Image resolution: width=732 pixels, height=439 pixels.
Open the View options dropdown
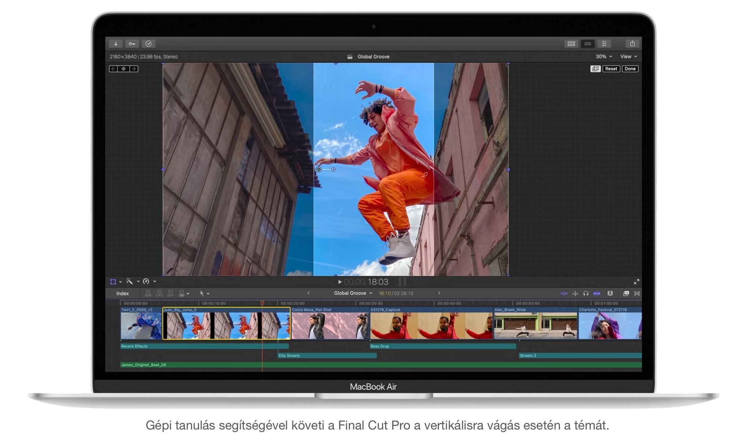click(x=629, y=57)
